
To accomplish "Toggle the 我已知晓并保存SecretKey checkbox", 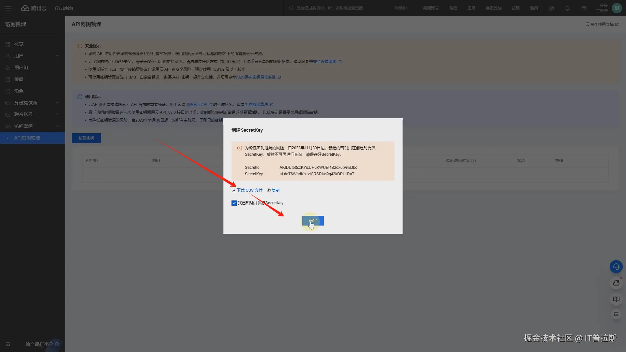I will click(x=234, y=203).
